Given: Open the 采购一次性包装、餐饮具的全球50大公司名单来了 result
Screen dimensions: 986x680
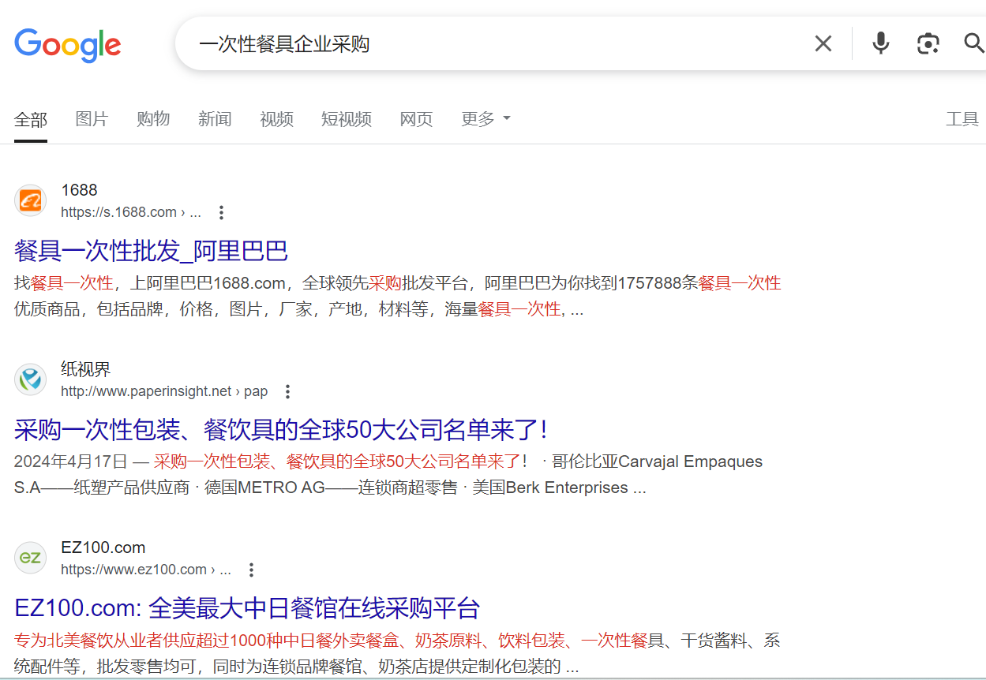Looking at the screenshot, I should click(x=281, y=430).
